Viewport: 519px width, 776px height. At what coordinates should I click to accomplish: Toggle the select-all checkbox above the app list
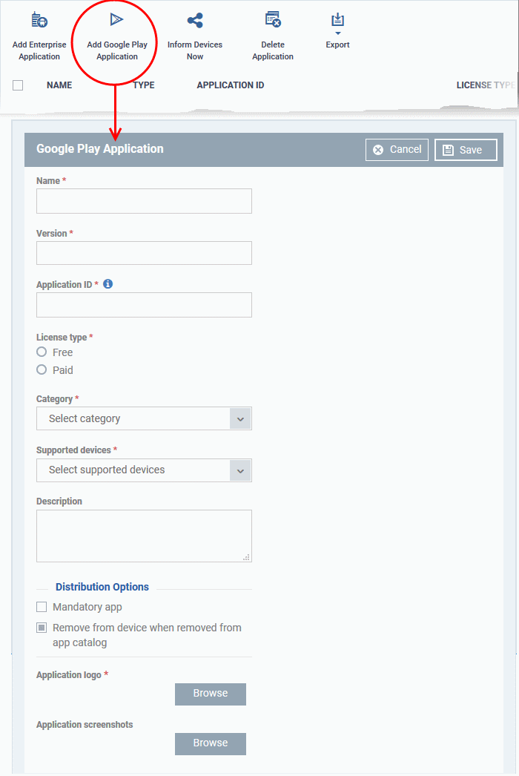click(17, 85)
